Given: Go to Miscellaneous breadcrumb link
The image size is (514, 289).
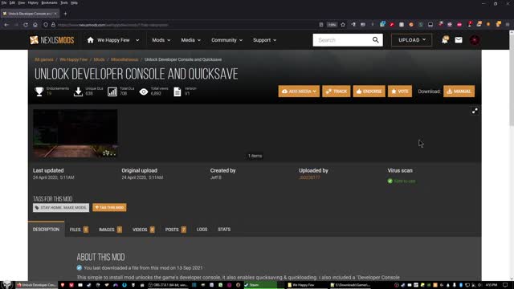Looking at the screenshot, I should pos(124,59).
